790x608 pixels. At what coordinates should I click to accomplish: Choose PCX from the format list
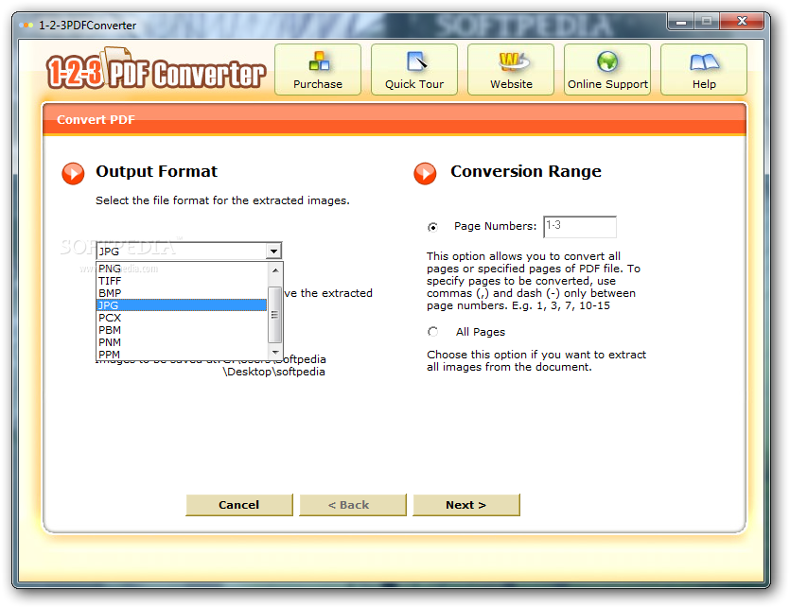182,318
